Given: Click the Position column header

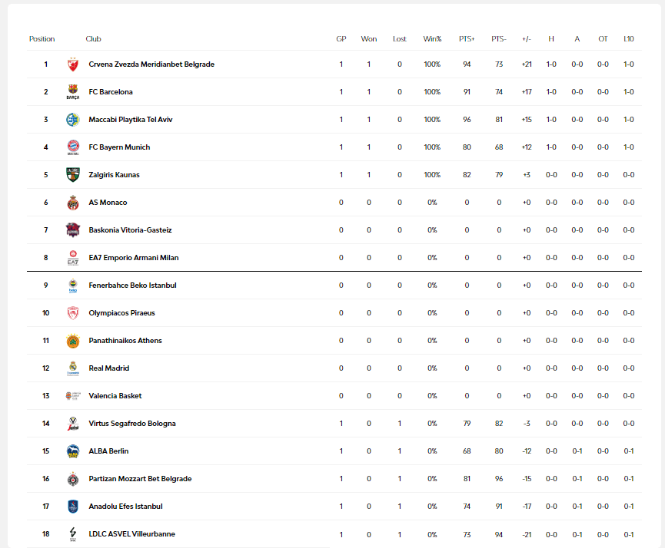Looking at the screenshot, I should (x=42, y=39).
